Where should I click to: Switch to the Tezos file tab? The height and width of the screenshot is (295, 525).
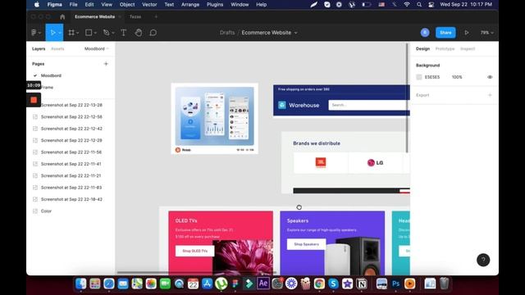point(135,16)
